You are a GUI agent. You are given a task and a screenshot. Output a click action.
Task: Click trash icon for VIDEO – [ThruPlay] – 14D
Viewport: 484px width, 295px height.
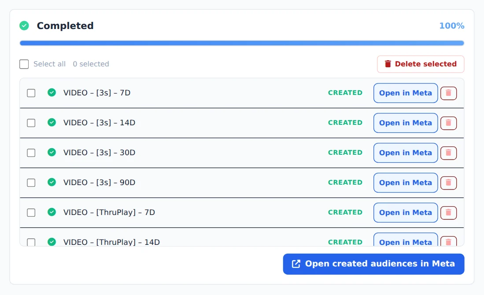coord(448,241)
